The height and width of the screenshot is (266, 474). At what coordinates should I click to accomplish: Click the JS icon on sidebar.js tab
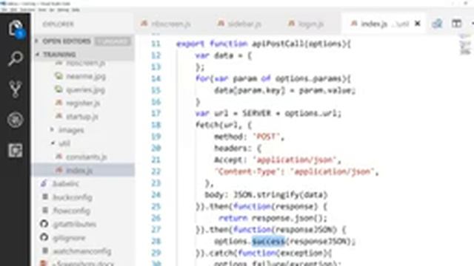coord(221,23)
